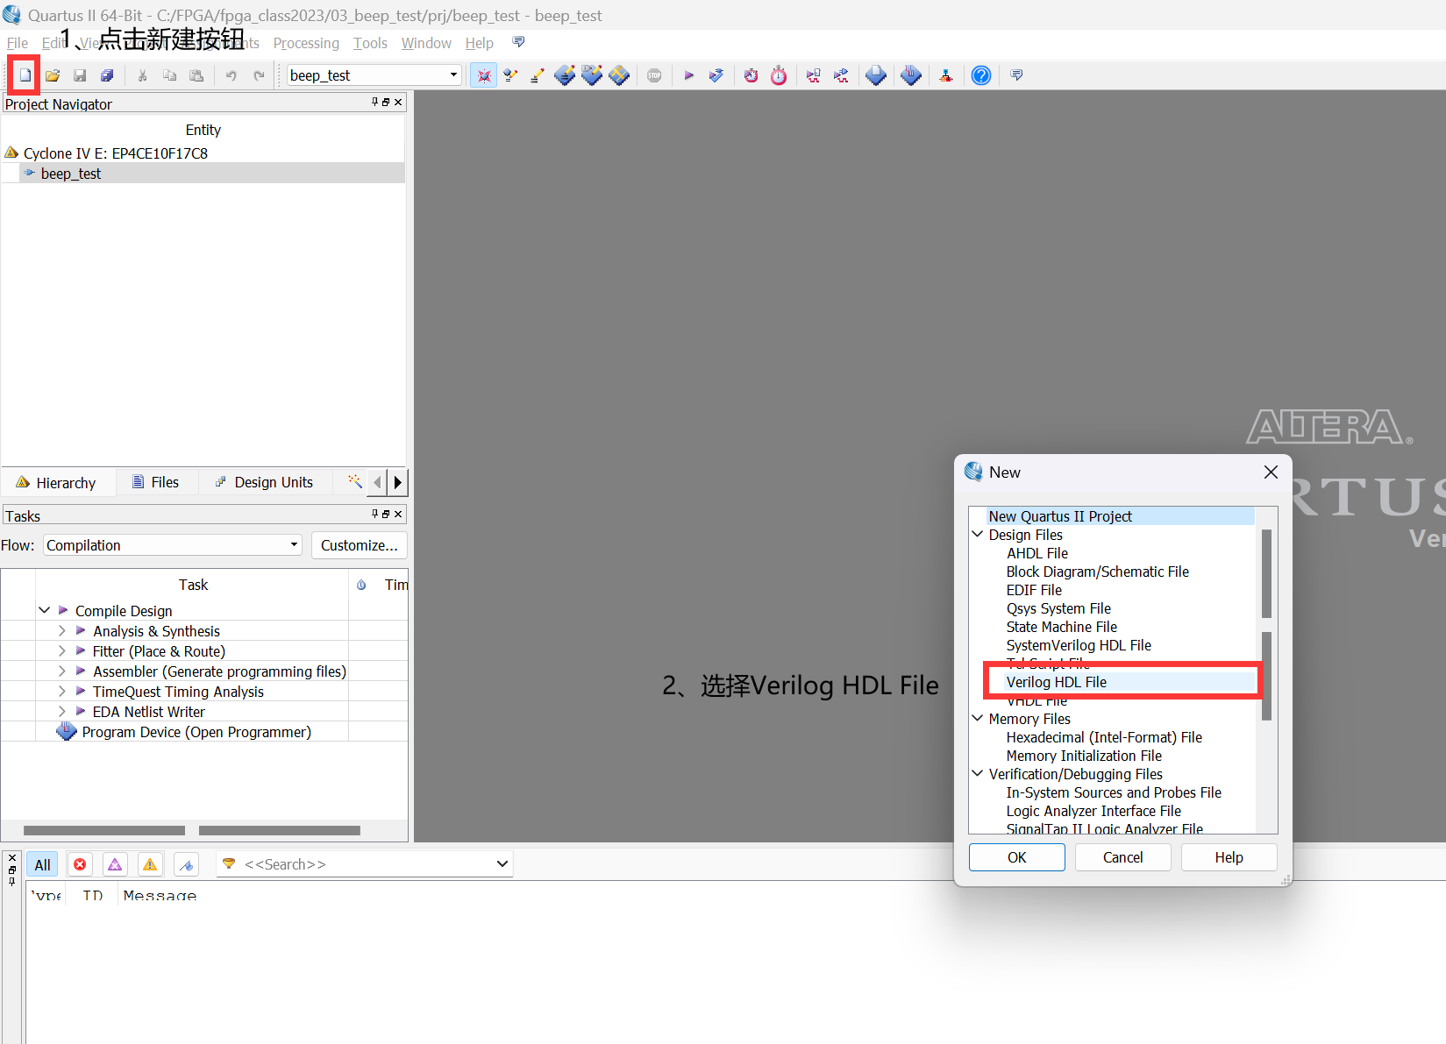Open the Settings icon with checkmark
The width and height of the screenshot is (1446, 1044).
510,75
